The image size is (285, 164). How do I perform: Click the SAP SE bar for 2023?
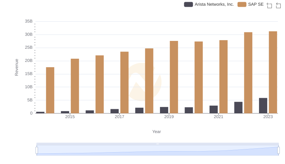pyautogui.click(x=273, y=72)
